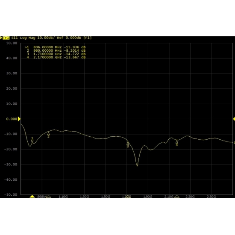Click the solid yellow marker 1 axis triangle
The image size is (235, 235).
(x=32, y=197)
